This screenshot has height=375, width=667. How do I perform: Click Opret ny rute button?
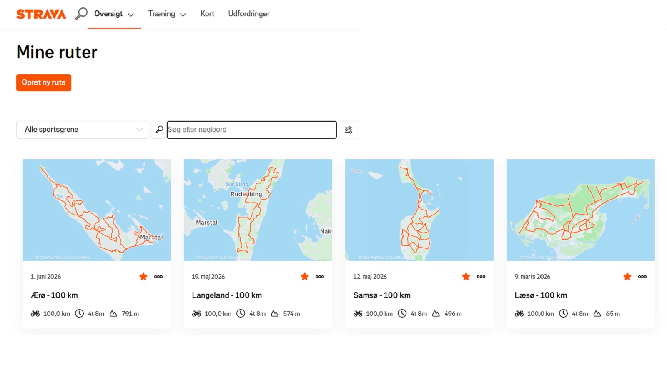pyautogui.click(x=44, y=82)
